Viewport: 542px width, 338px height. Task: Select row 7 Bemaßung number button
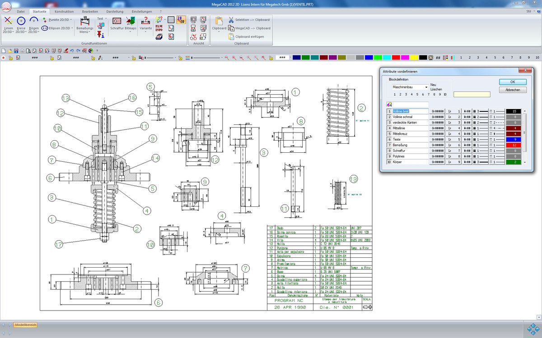coord(389,145)
